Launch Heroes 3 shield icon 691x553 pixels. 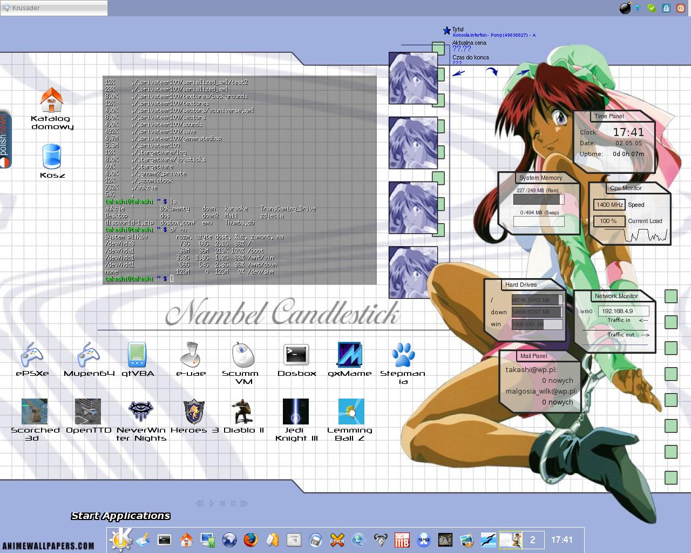(194, 412)
